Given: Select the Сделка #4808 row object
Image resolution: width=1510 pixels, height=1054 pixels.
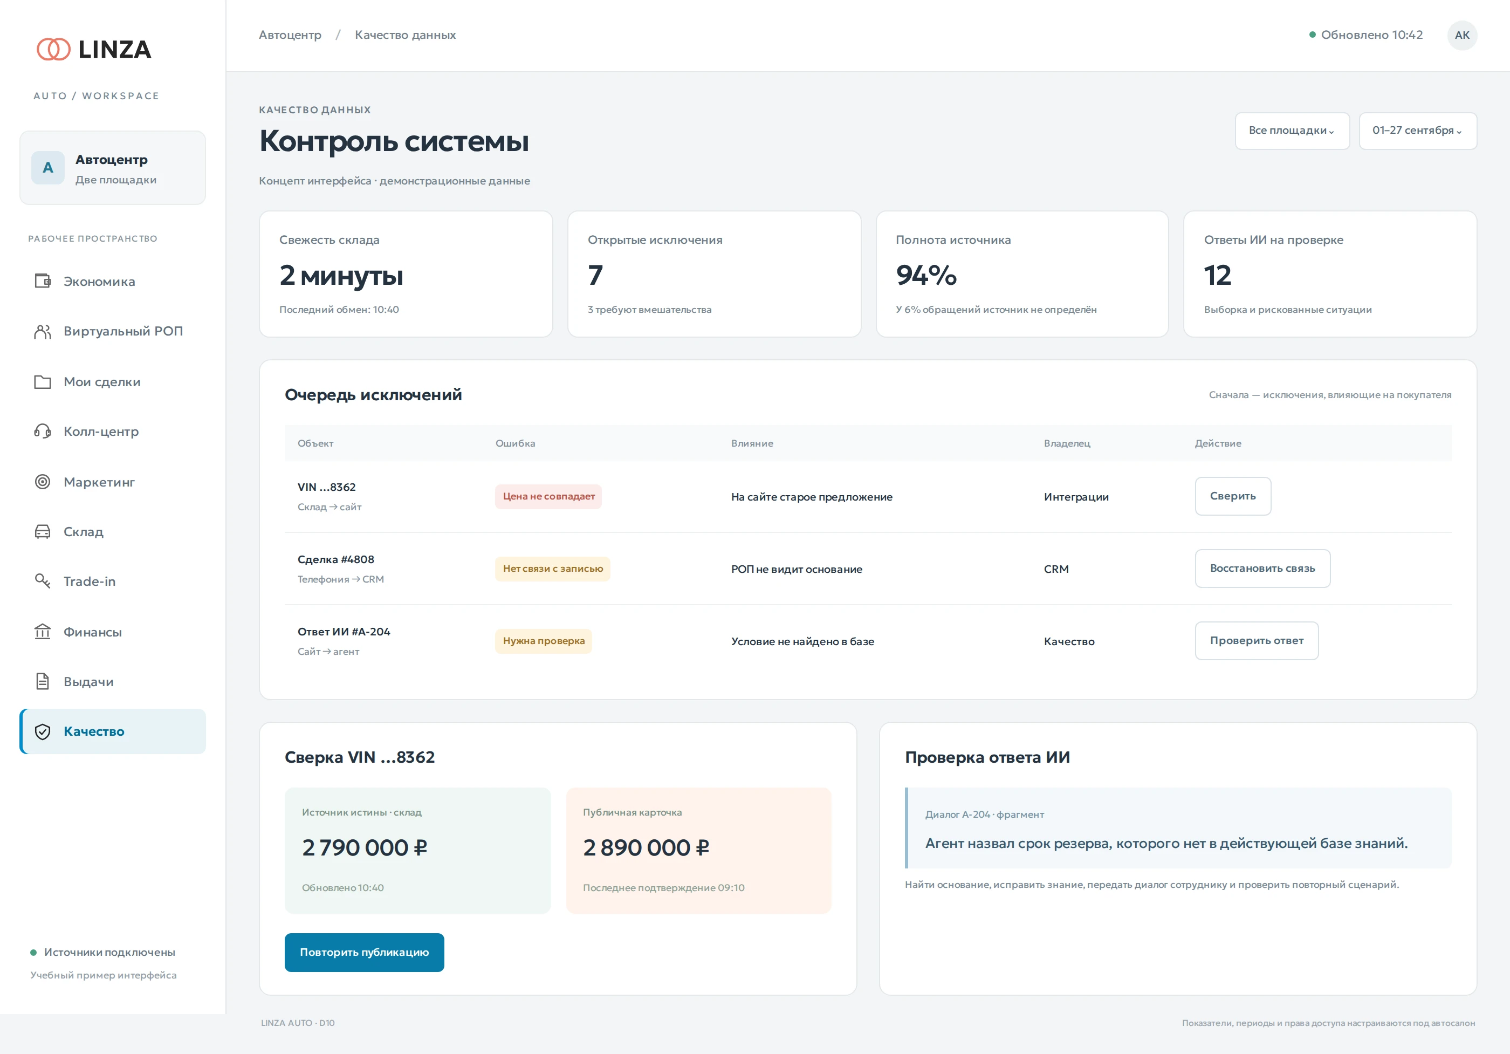Looking at the screenshot, I should 335,560.
